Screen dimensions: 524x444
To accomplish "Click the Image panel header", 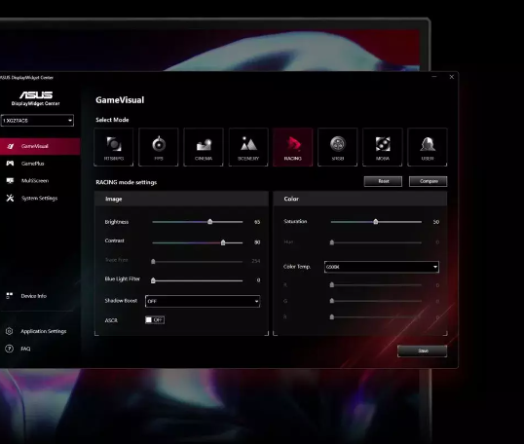I will (x=181, y=199).
